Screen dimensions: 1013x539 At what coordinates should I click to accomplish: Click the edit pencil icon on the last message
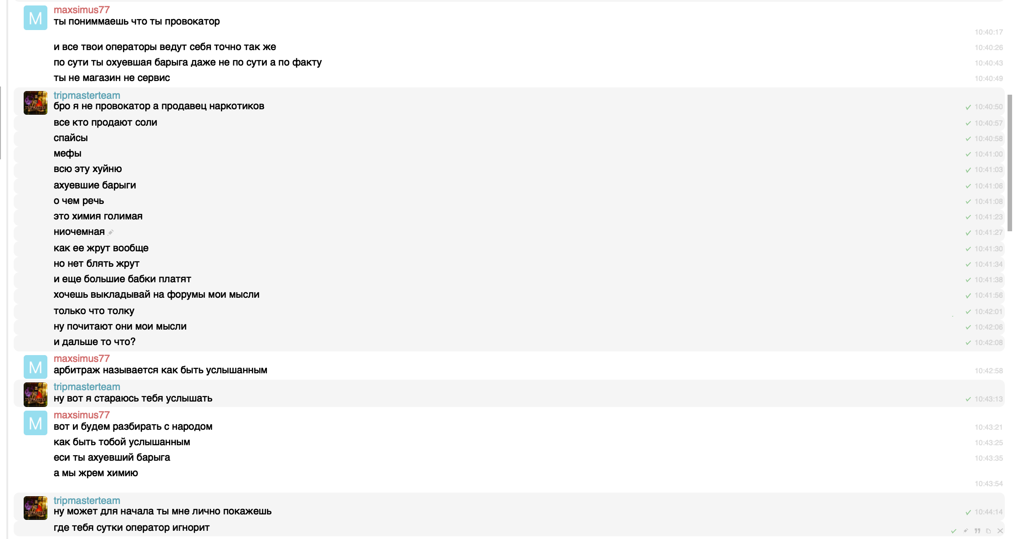pos(966,531)
